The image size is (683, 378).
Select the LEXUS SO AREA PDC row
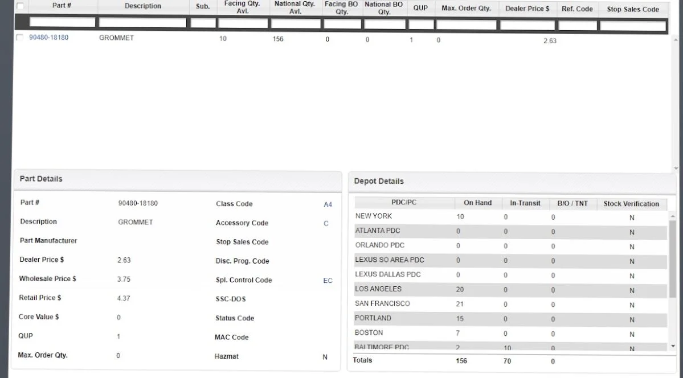coord(510,260)
